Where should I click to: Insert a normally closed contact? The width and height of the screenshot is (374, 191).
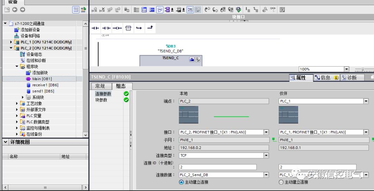[106, 28]
